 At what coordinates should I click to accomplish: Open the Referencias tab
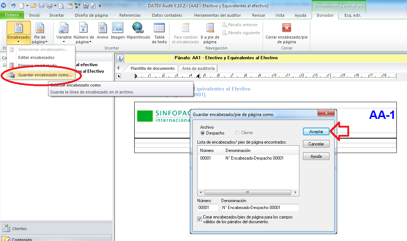[x=130, y=15]
